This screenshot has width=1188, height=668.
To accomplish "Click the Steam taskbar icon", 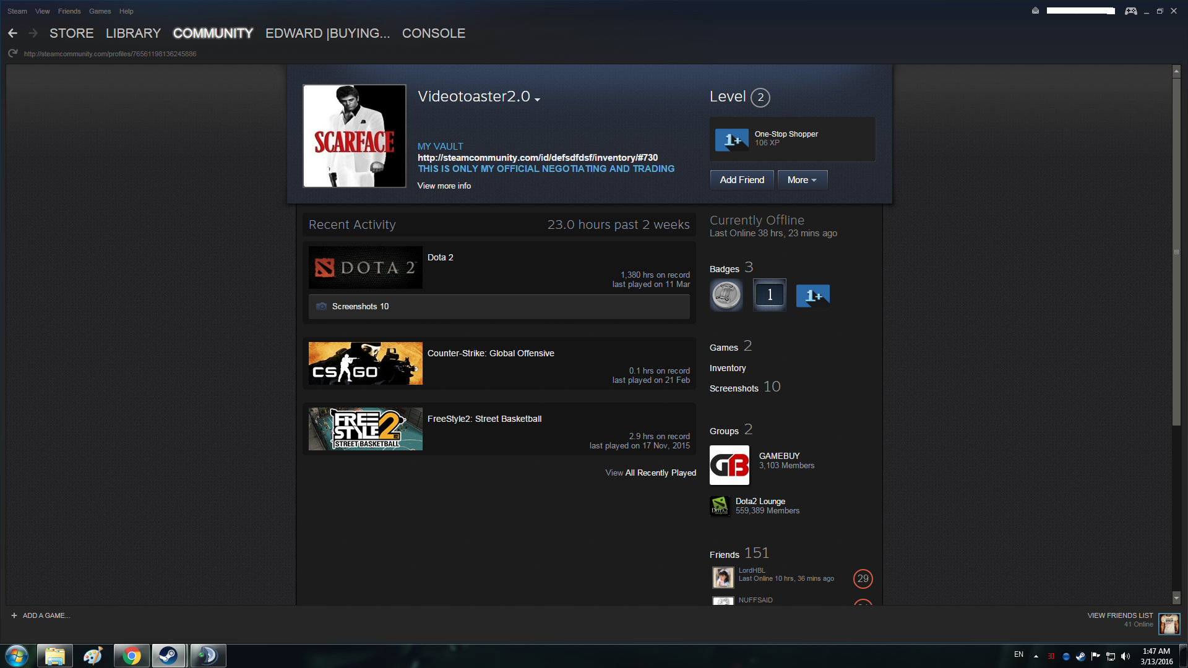I will pos(168,656).
